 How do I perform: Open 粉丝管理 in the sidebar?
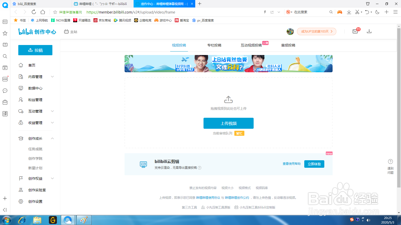35,100
